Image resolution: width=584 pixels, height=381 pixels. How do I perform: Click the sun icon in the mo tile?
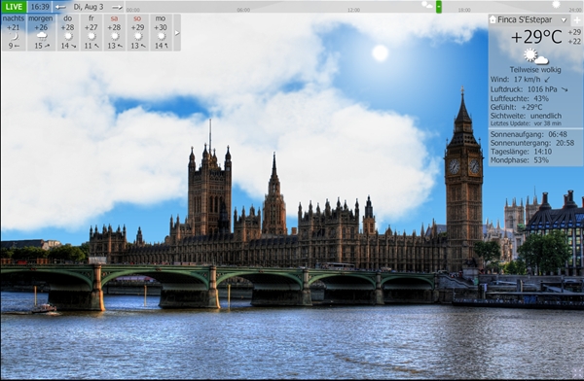(161, 36)
